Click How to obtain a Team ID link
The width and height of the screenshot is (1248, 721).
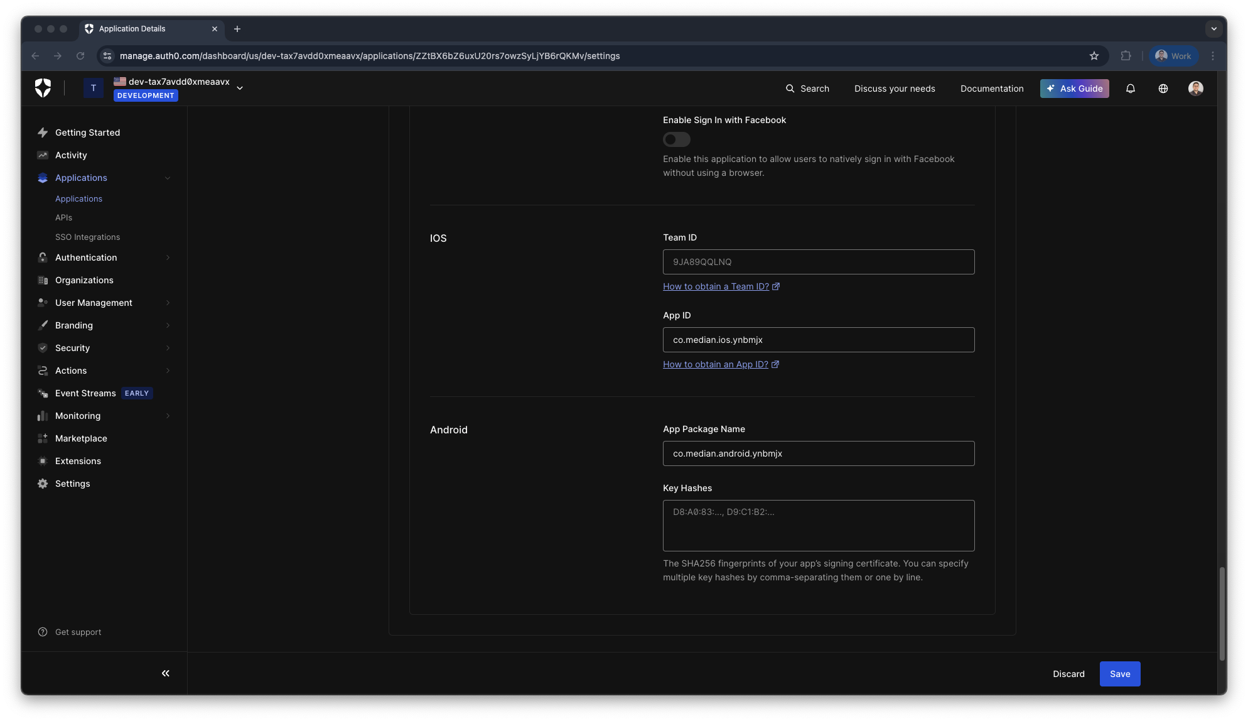[x=716, y=286]
